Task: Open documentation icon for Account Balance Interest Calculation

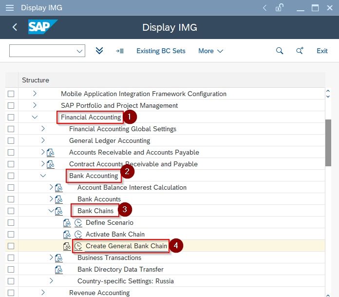Action: click(59, 188)
